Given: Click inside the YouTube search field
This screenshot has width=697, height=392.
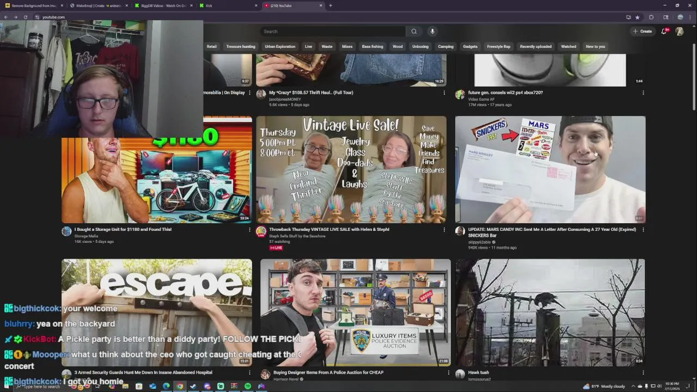Looking at the screenshot, I should tap(333, 32).
